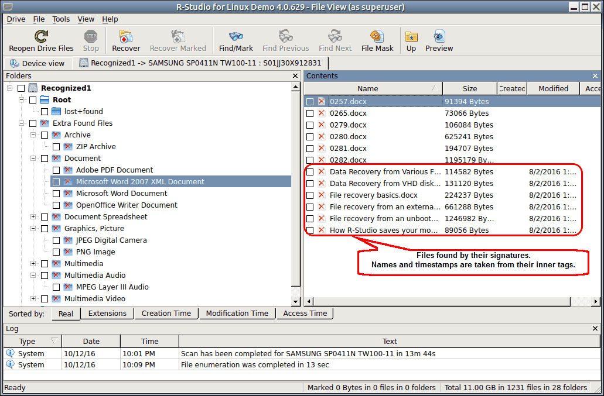The width and height of the screenshot is (604, 396).
Task: Click the deleted-file icon of 0280.docx
Action: 322,136
